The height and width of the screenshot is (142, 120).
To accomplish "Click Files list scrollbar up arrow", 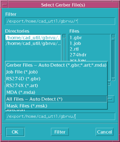I will point(113,36).
